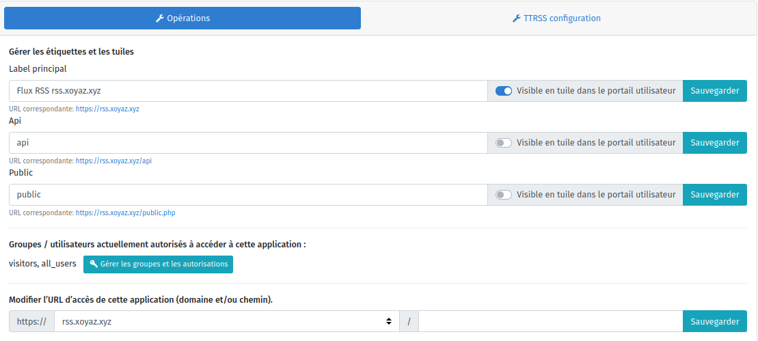The image size is (758, 341).
Task: Click the wrench icon beside TTRSS configuration
Action: coord(517,18)
